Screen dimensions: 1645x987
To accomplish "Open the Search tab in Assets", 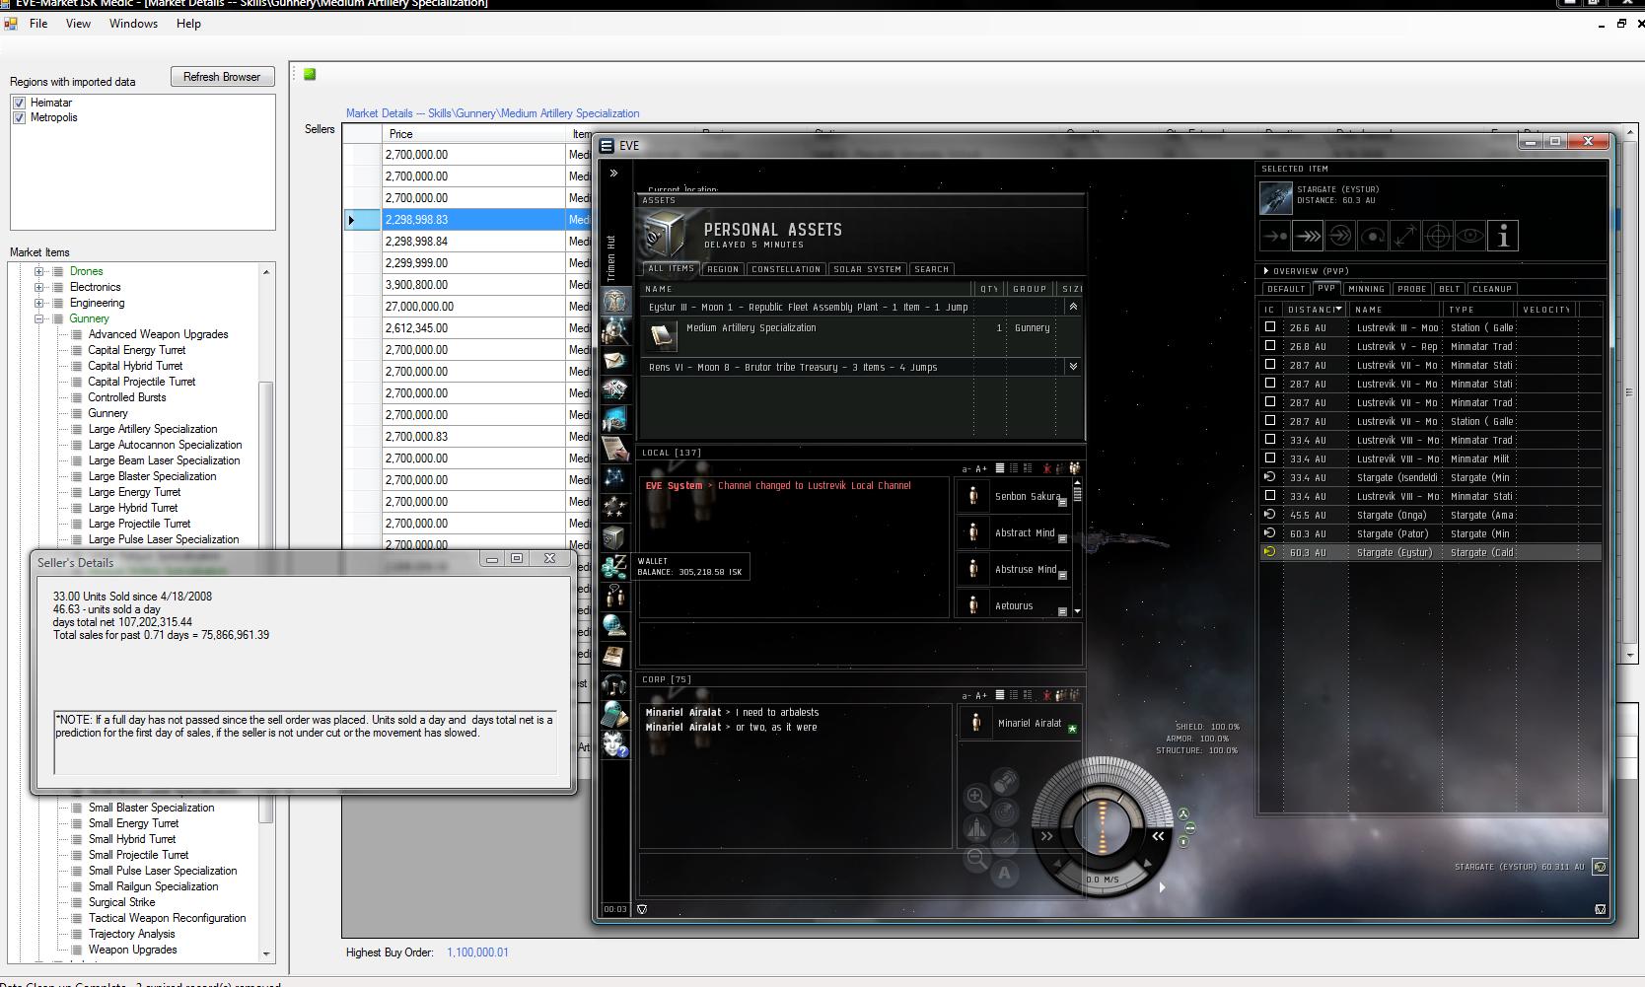I will (931, 269).
